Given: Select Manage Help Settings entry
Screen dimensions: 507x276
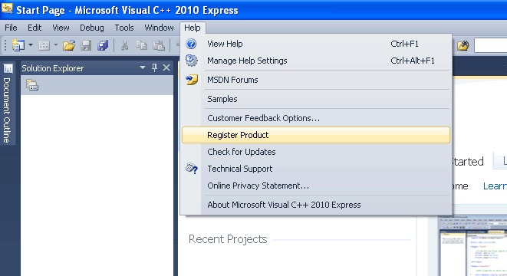Looking at the screenshot, I should click(316, 61).
